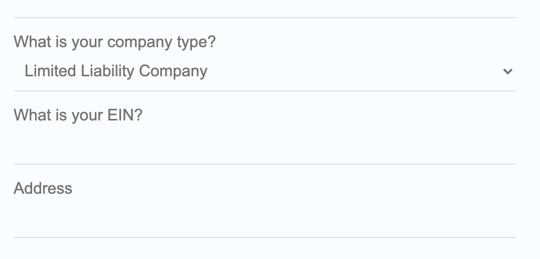Viewport: 540px width, 259px height.
Task: Place cursor in the empty field under Address
Action: pyautogui.click(x=264, y=219)
